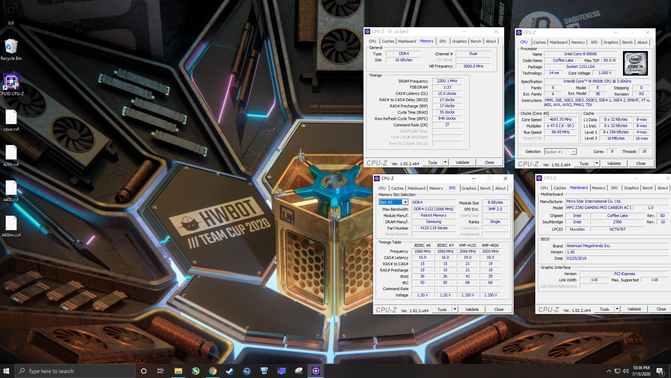Image resolution: width=671 pixels, height=378 pixels.
Task: Open the monitor app icon on taskbar
Action: coord(282,371)
